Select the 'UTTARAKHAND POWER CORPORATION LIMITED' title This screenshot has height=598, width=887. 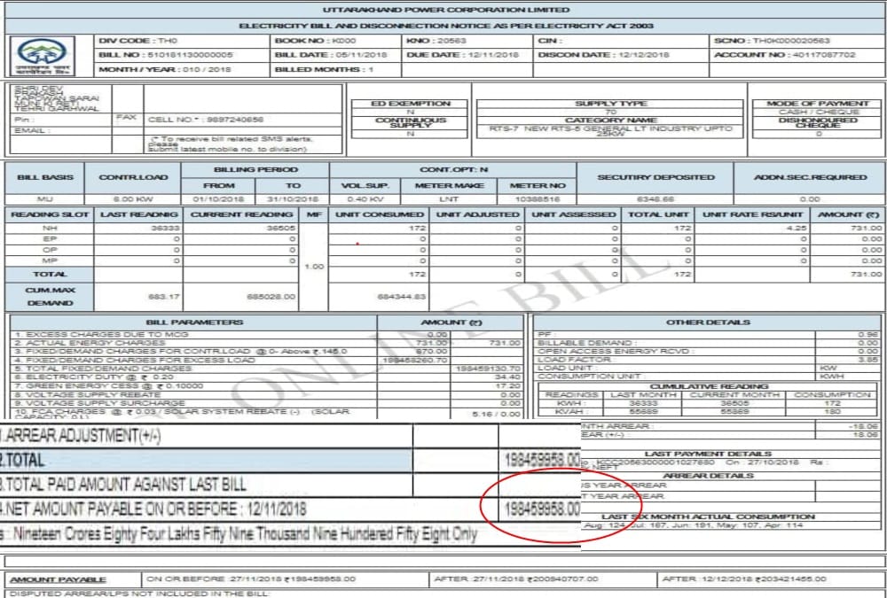click(446, 10)
